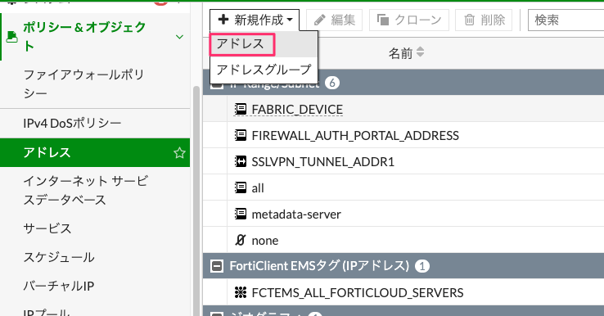Click the all address icon
Viewport: 604px width, 316px height.
[241, 187]
